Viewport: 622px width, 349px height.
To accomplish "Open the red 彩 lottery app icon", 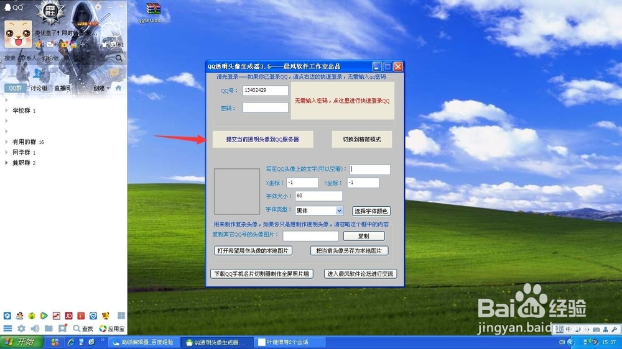I will pyautogui.click(x=81, y=315).
